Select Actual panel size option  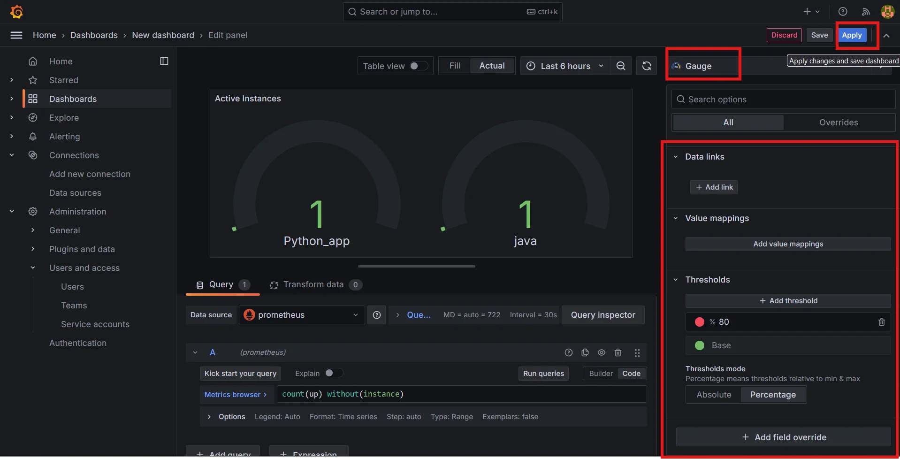pyautogui.click(x=492, y=66)
